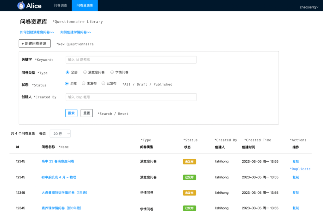Select 未发布 status radio
The height and width of the screenshot is (222, 323).
tap(83, 83)
